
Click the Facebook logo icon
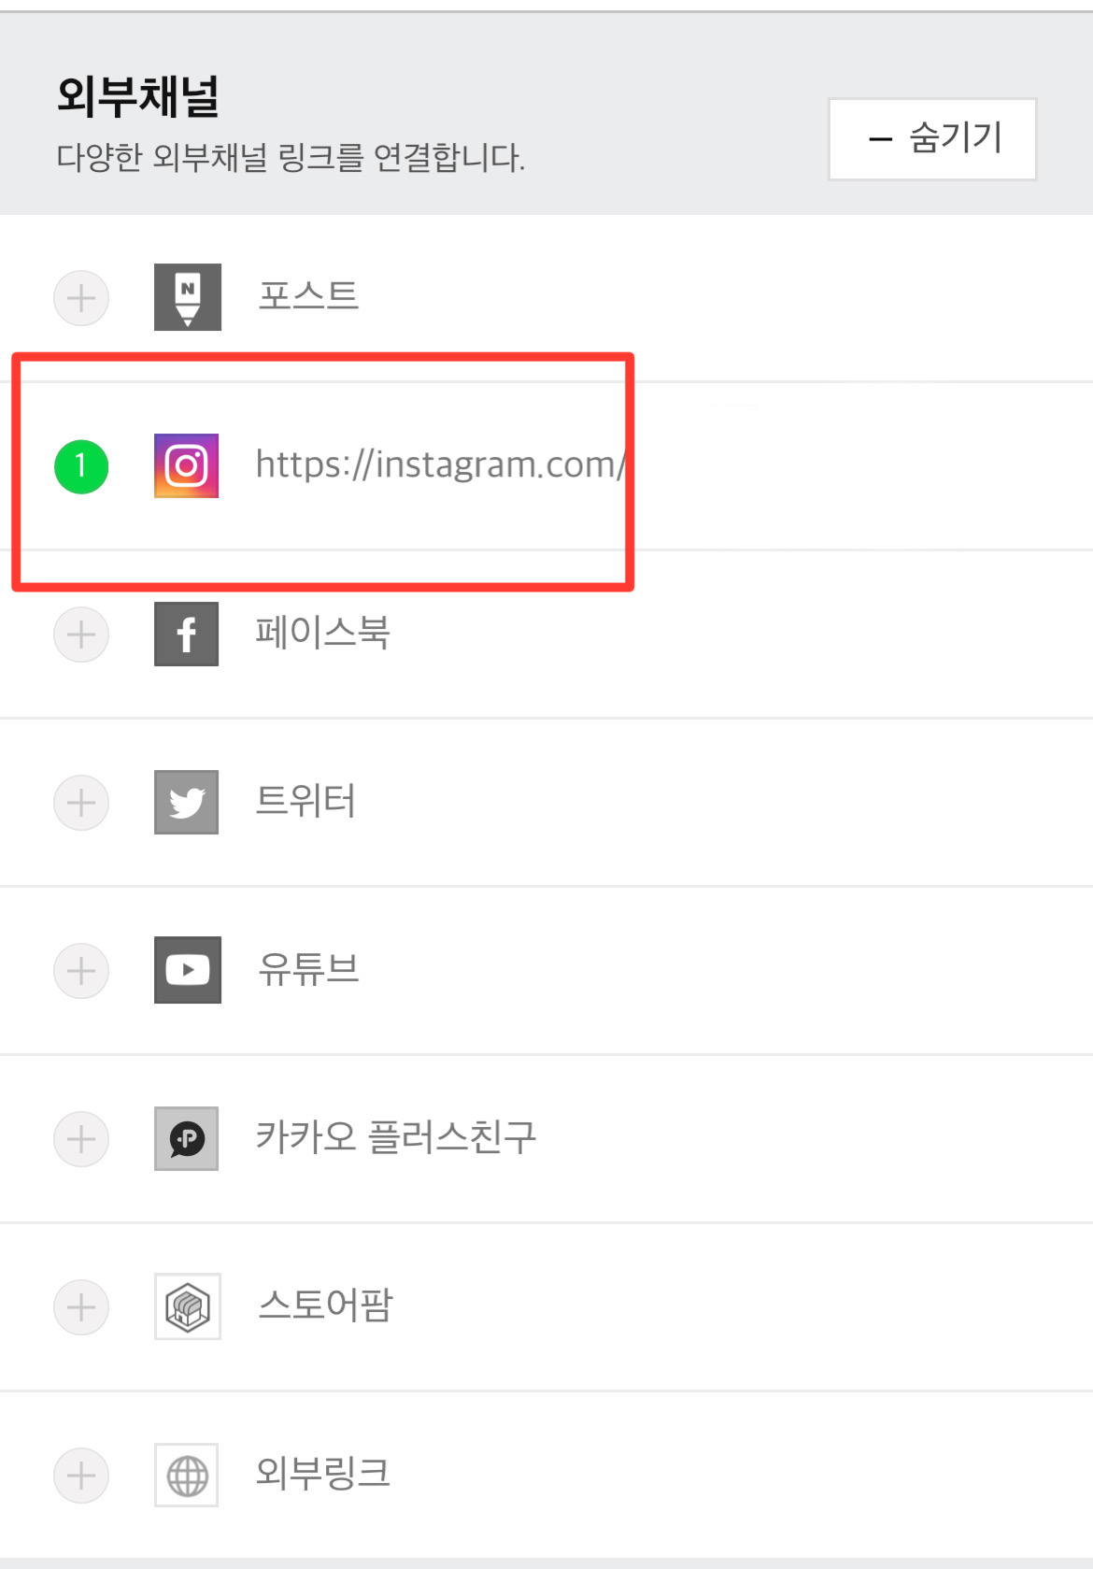tap(187, 634)
